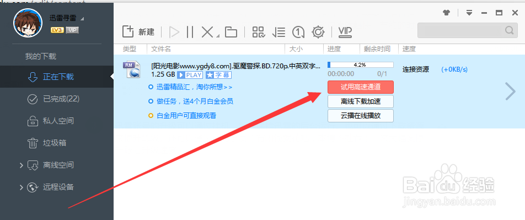The height and width of the screenshot is (220, 525).
Task: Click the 新建 new task button
Action: [x=138, y=32]
